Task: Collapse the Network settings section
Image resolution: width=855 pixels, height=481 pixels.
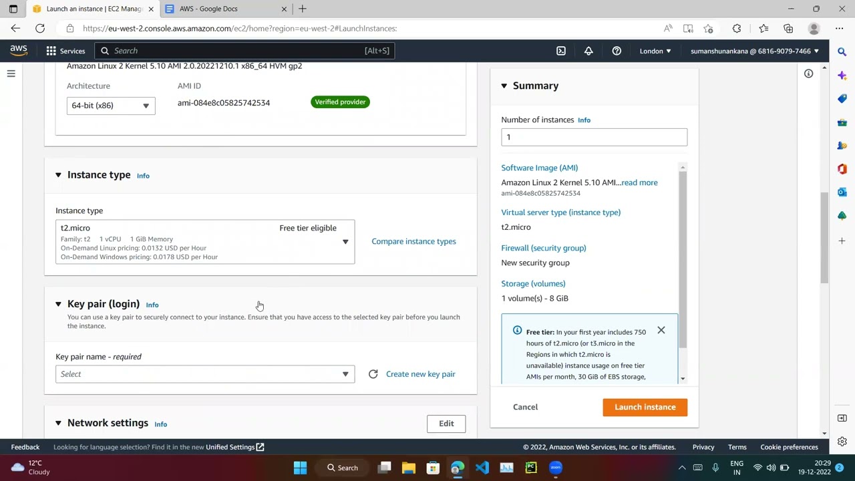Action: pyautogui.click(x=58, y=423)
